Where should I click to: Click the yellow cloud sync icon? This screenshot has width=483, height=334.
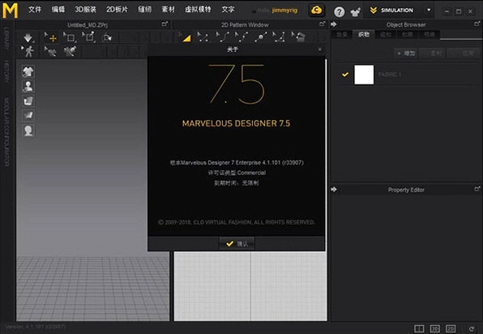tap(316, 11)
